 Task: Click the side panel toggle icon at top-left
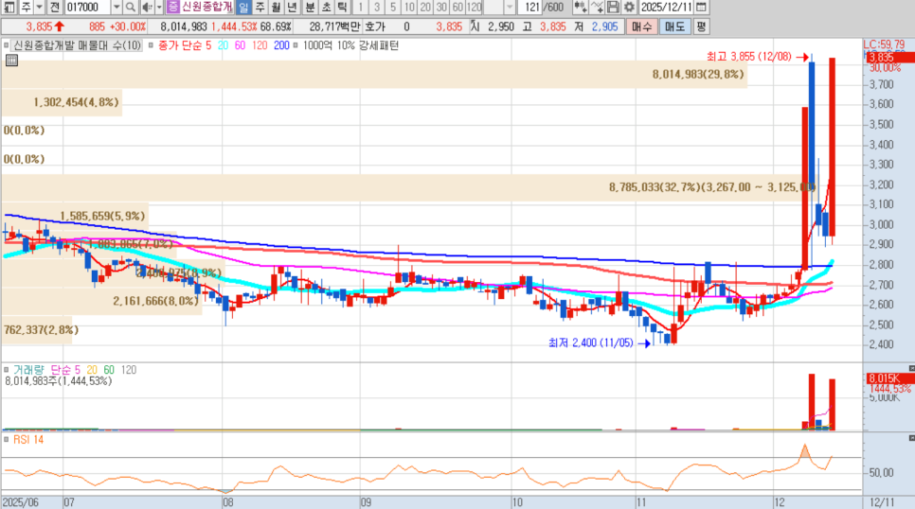pyautogui.click(x=9, y=7)
